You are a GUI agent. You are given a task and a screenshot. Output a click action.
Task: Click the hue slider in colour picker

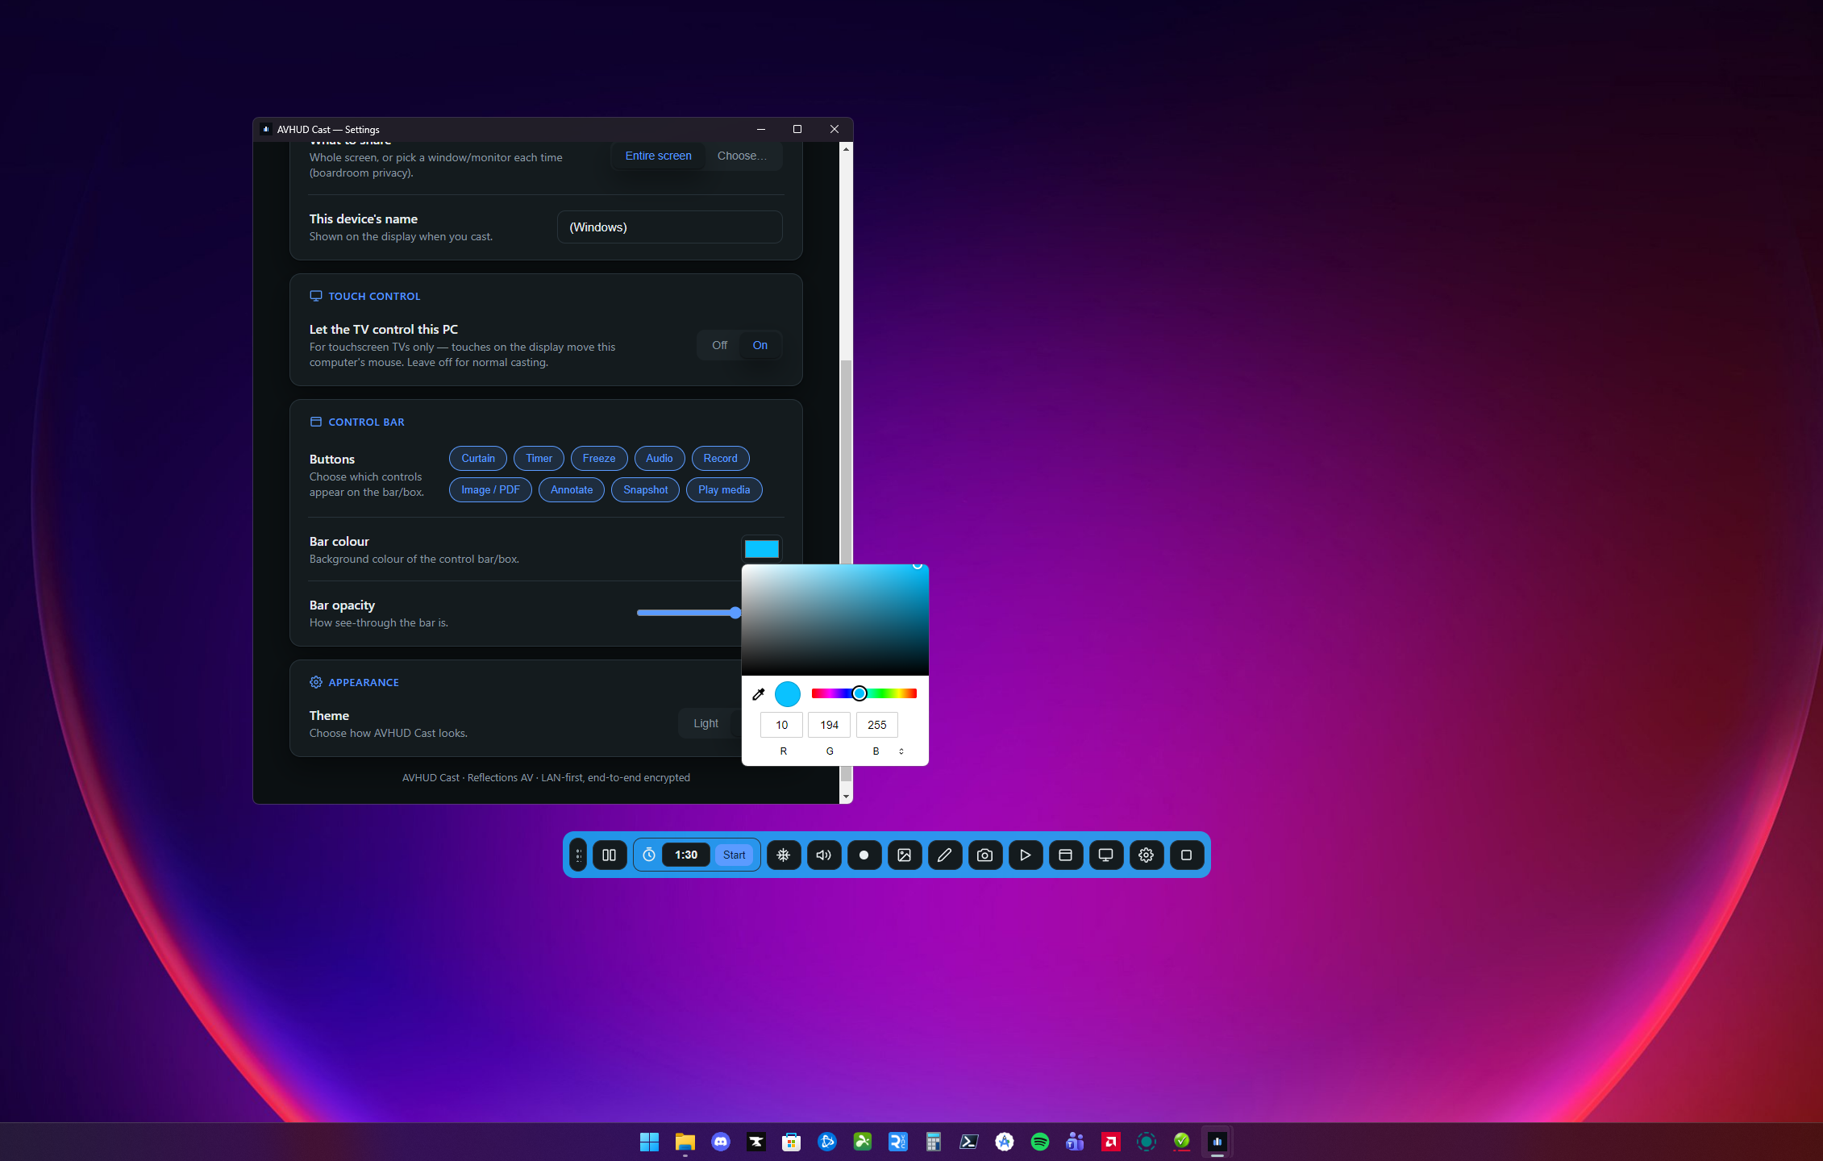pyautogui.click(x=864, y=693)
